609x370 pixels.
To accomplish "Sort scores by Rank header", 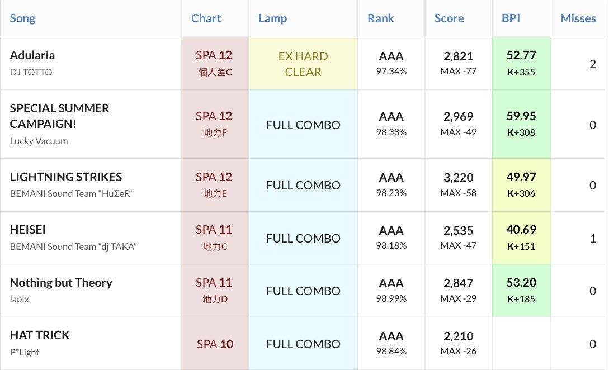I will click(x=380, y=18).
